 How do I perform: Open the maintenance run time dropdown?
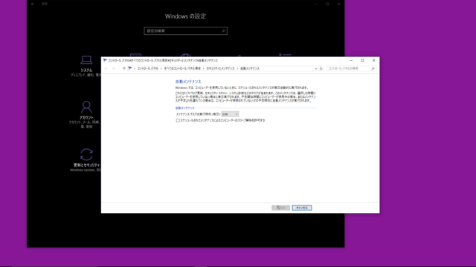pyautogui.click(x=230, y=114)
